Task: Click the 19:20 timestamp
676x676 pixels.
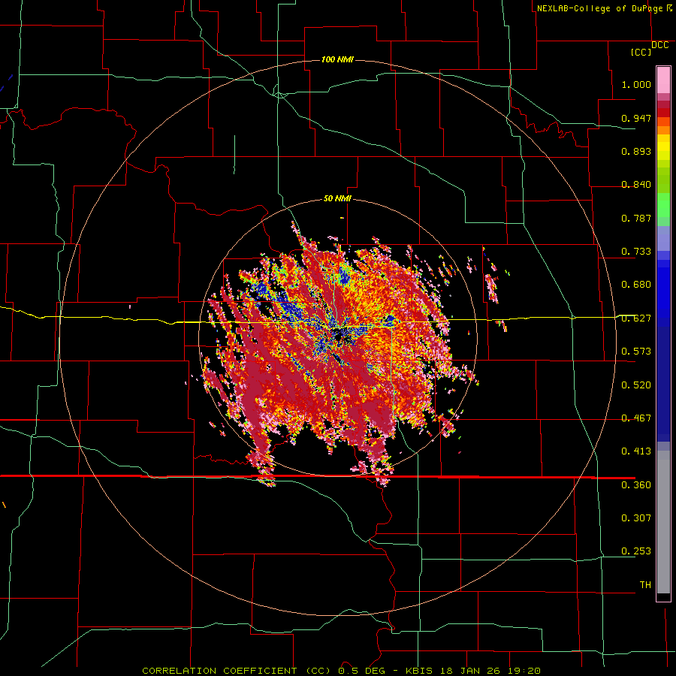Action: (x=525, y=671)
